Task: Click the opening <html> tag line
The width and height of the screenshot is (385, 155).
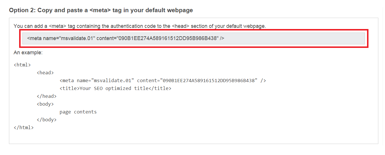Action: (22, 65)
